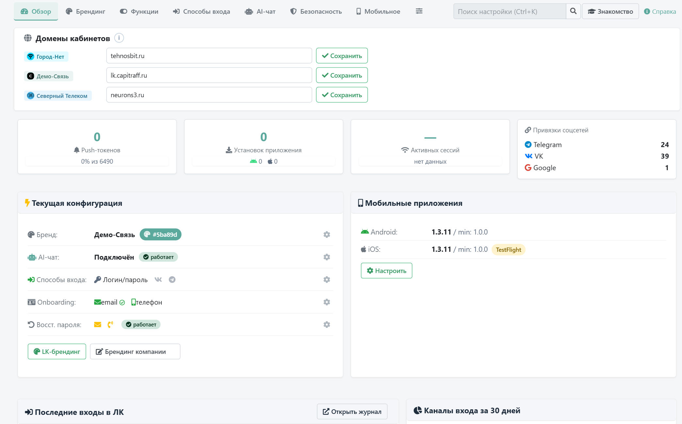Click Настроить in mobile apps

pyautogui.click(x=386, y=271)
